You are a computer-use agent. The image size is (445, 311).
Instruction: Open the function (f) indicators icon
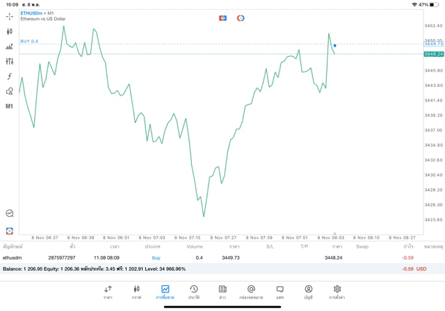[10, 76]
